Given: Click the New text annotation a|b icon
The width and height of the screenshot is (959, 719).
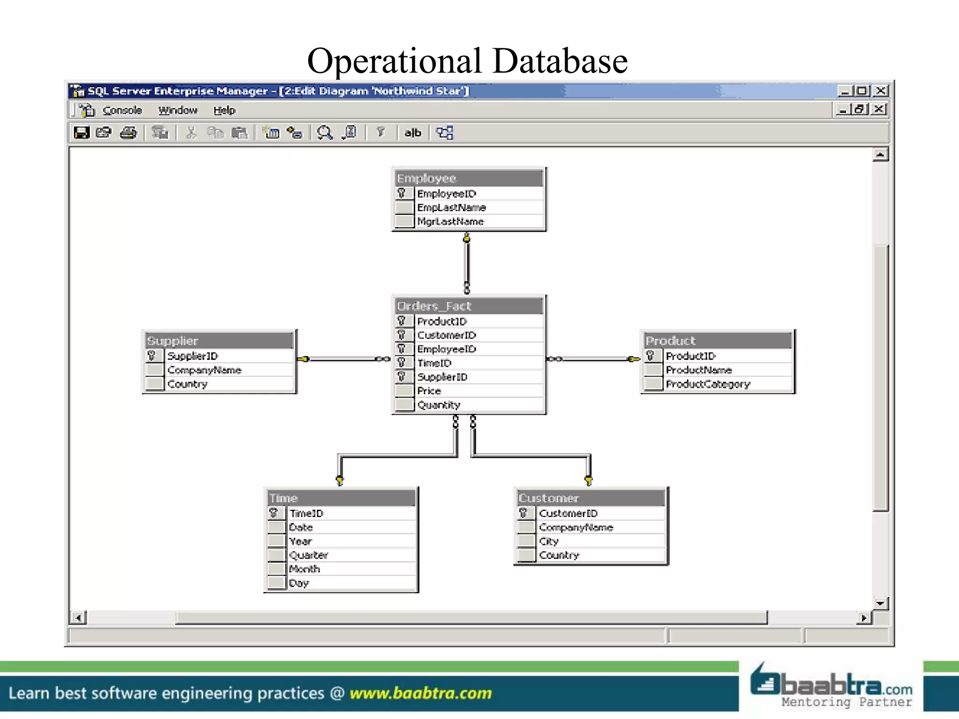Looking at the screenshot, I should (413, 133).
